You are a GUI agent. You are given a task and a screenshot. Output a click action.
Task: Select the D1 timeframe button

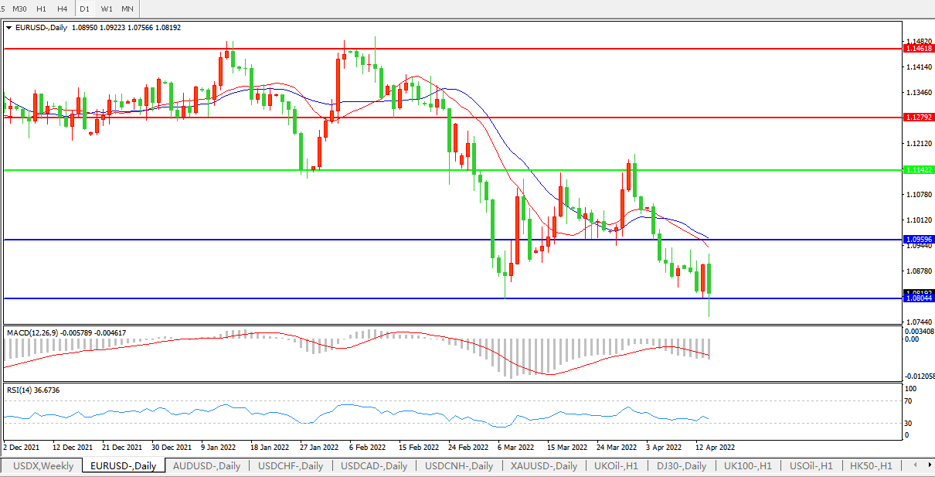tap(85, 9)
